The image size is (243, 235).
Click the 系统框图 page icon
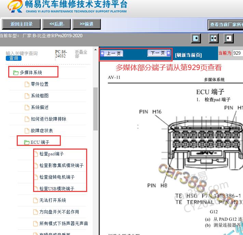click(27, 96)
